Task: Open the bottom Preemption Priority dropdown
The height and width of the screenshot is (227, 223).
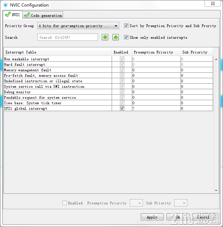Action: point(136,203)
